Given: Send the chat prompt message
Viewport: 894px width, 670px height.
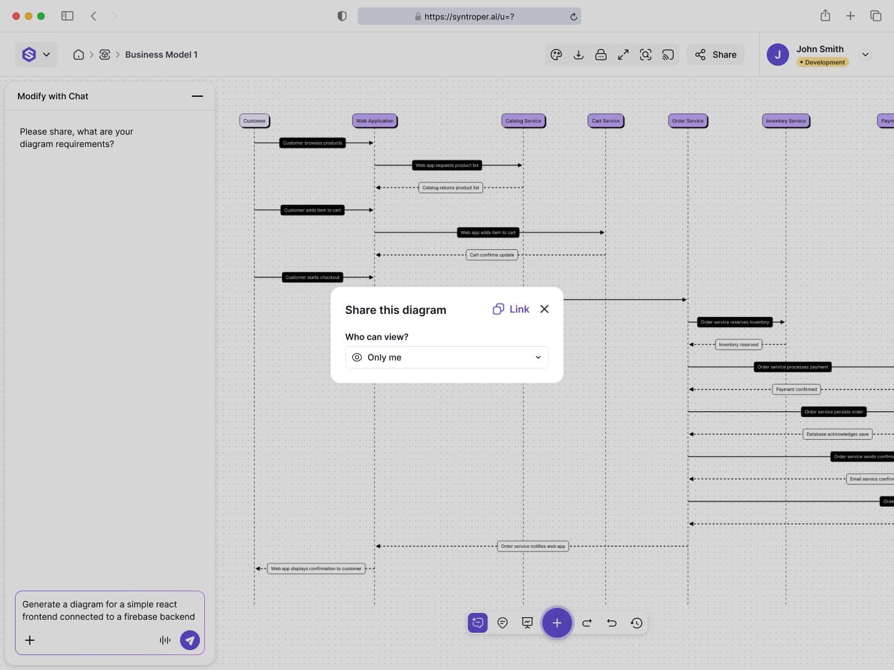Looking at the screenshot, I should click(x=190, y=640).
